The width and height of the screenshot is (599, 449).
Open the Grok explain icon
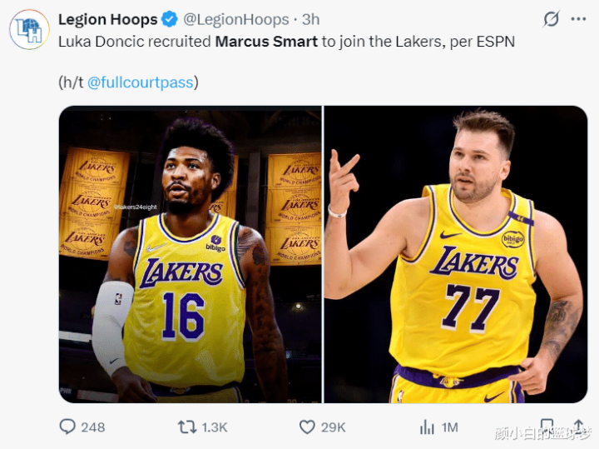(551, 19)
